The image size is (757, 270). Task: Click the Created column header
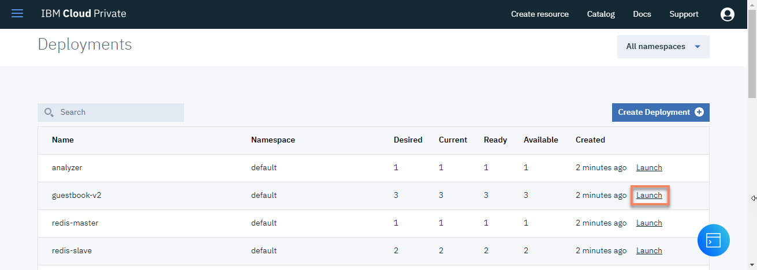[x=590, y=140]
